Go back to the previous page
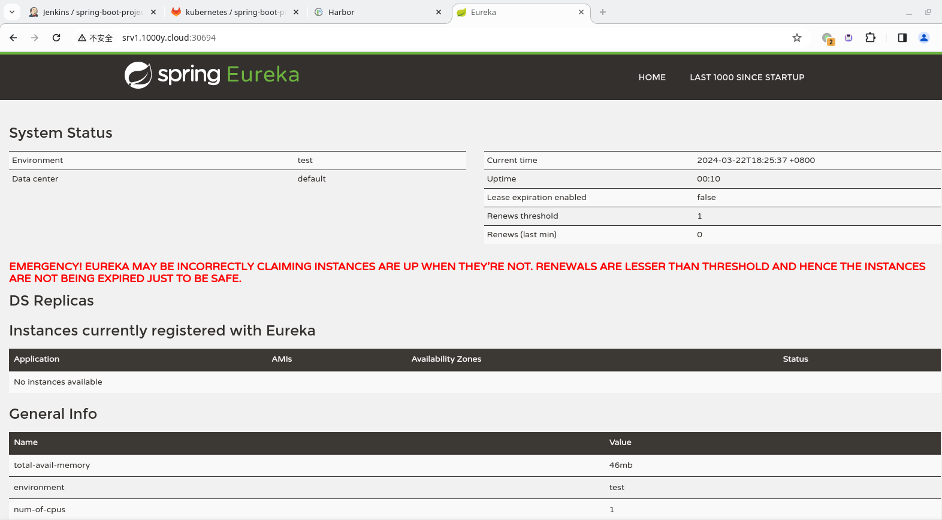942x520 pixels. click(x=13, y=38)
